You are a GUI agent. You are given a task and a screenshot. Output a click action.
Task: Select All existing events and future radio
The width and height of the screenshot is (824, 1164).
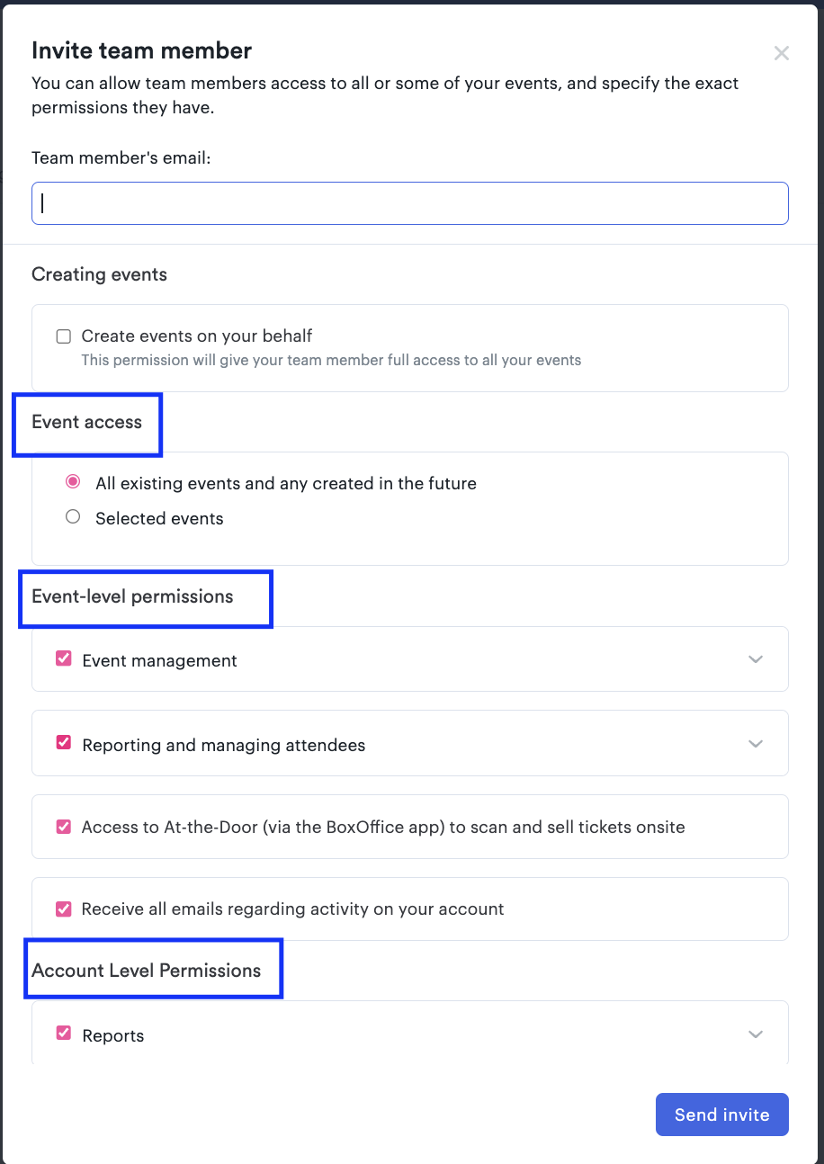point(73,482)
